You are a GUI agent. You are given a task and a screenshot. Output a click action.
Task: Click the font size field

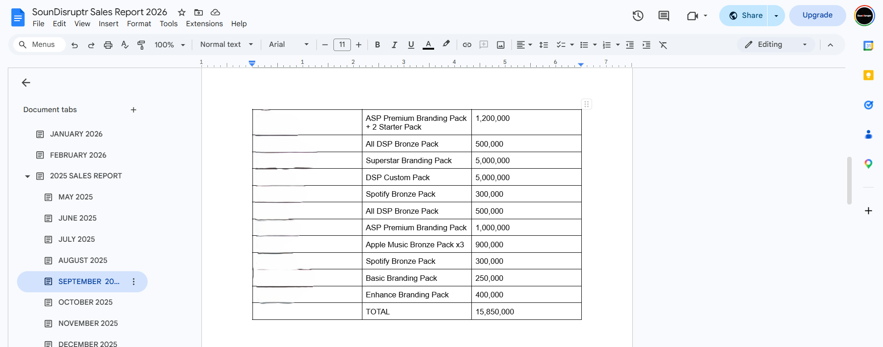(x=342, y=45)
